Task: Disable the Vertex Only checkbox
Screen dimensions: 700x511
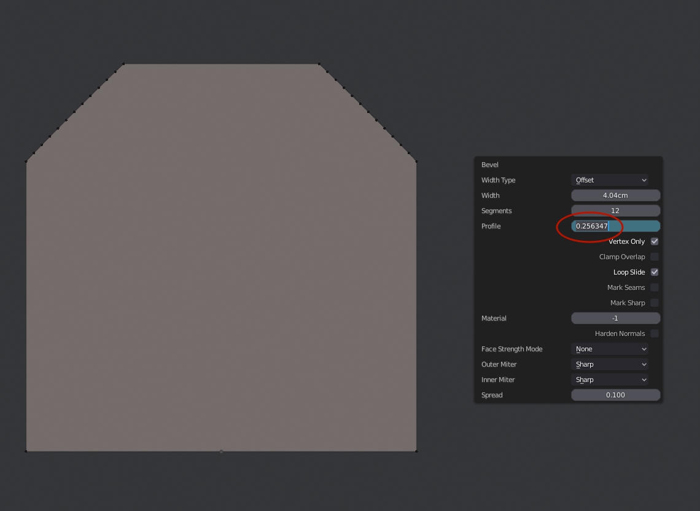Action: [655, 241]
